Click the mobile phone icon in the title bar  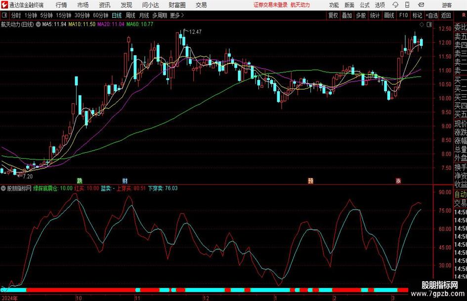pos(407,5)
